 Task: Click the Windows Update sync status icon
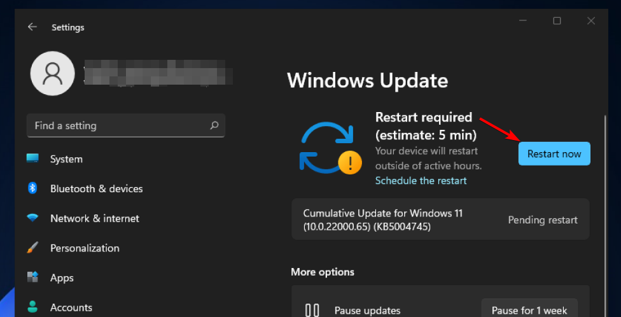(x=330, y=148)
